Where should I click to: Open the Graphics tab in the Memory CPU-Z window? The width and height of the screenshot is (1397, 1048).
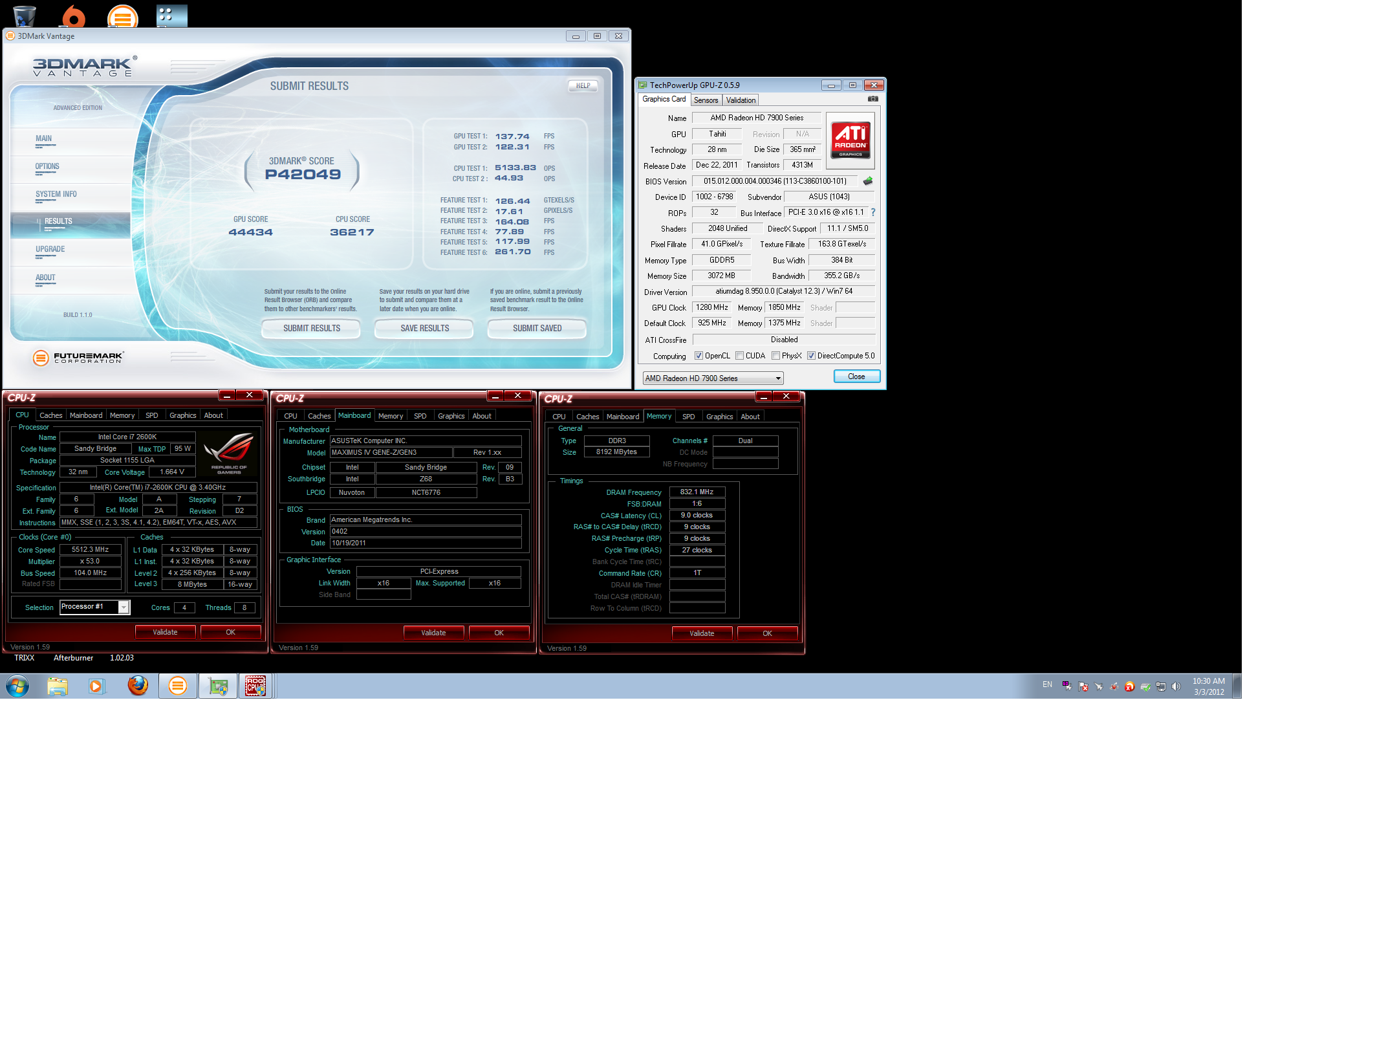click(x=719, y=417)
